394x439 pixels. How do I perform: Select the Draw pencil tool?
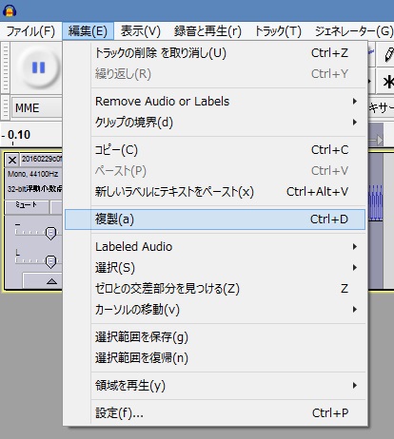(387, 54)
